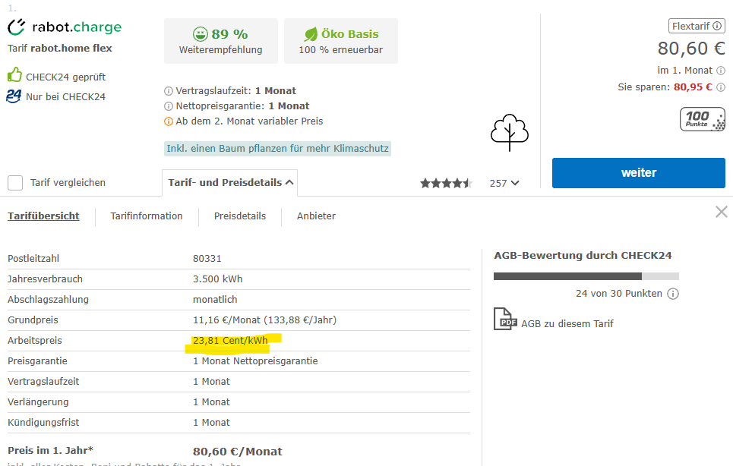Open info icon beside Nettopreisgarantie
The width and height of the screenshot is (733, 466).
coord(169,106)
